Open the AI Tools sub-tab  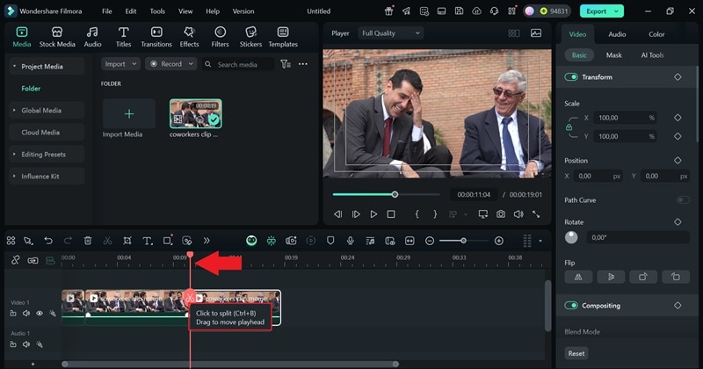(x=652, y=55)
